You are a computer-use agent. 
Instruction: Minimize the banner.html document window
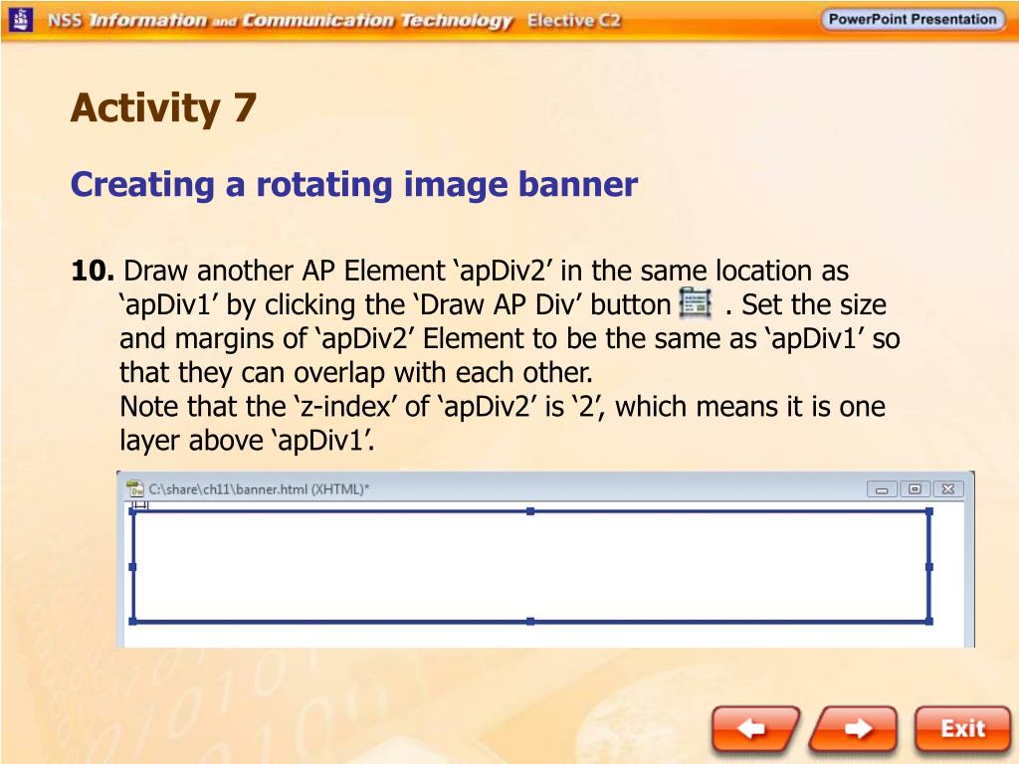pyautogui.click(x=882, y=489)
